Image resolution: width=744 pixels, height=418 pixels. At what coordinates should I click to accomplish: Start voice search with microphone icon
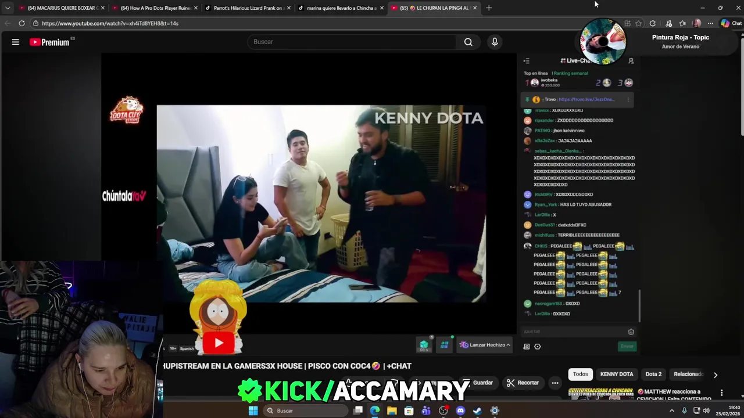click(x=495, y=42)
